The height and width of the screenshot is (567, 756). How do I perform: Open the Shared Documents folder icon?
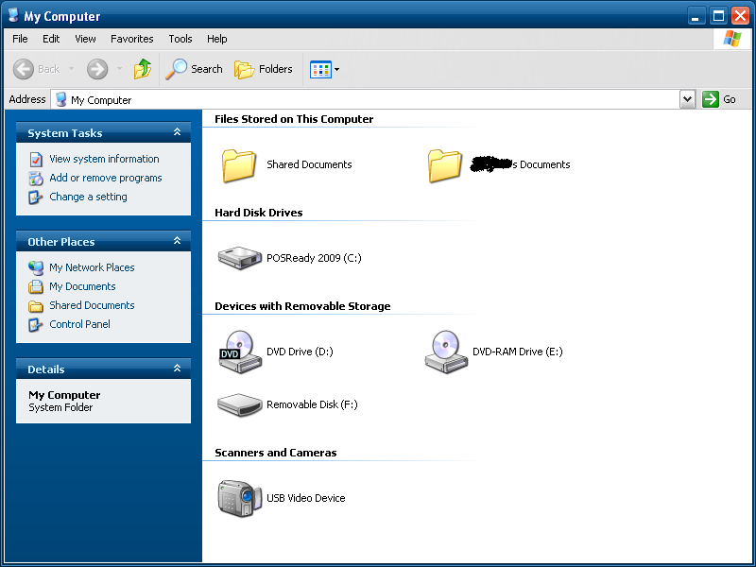tap(239, 164)
